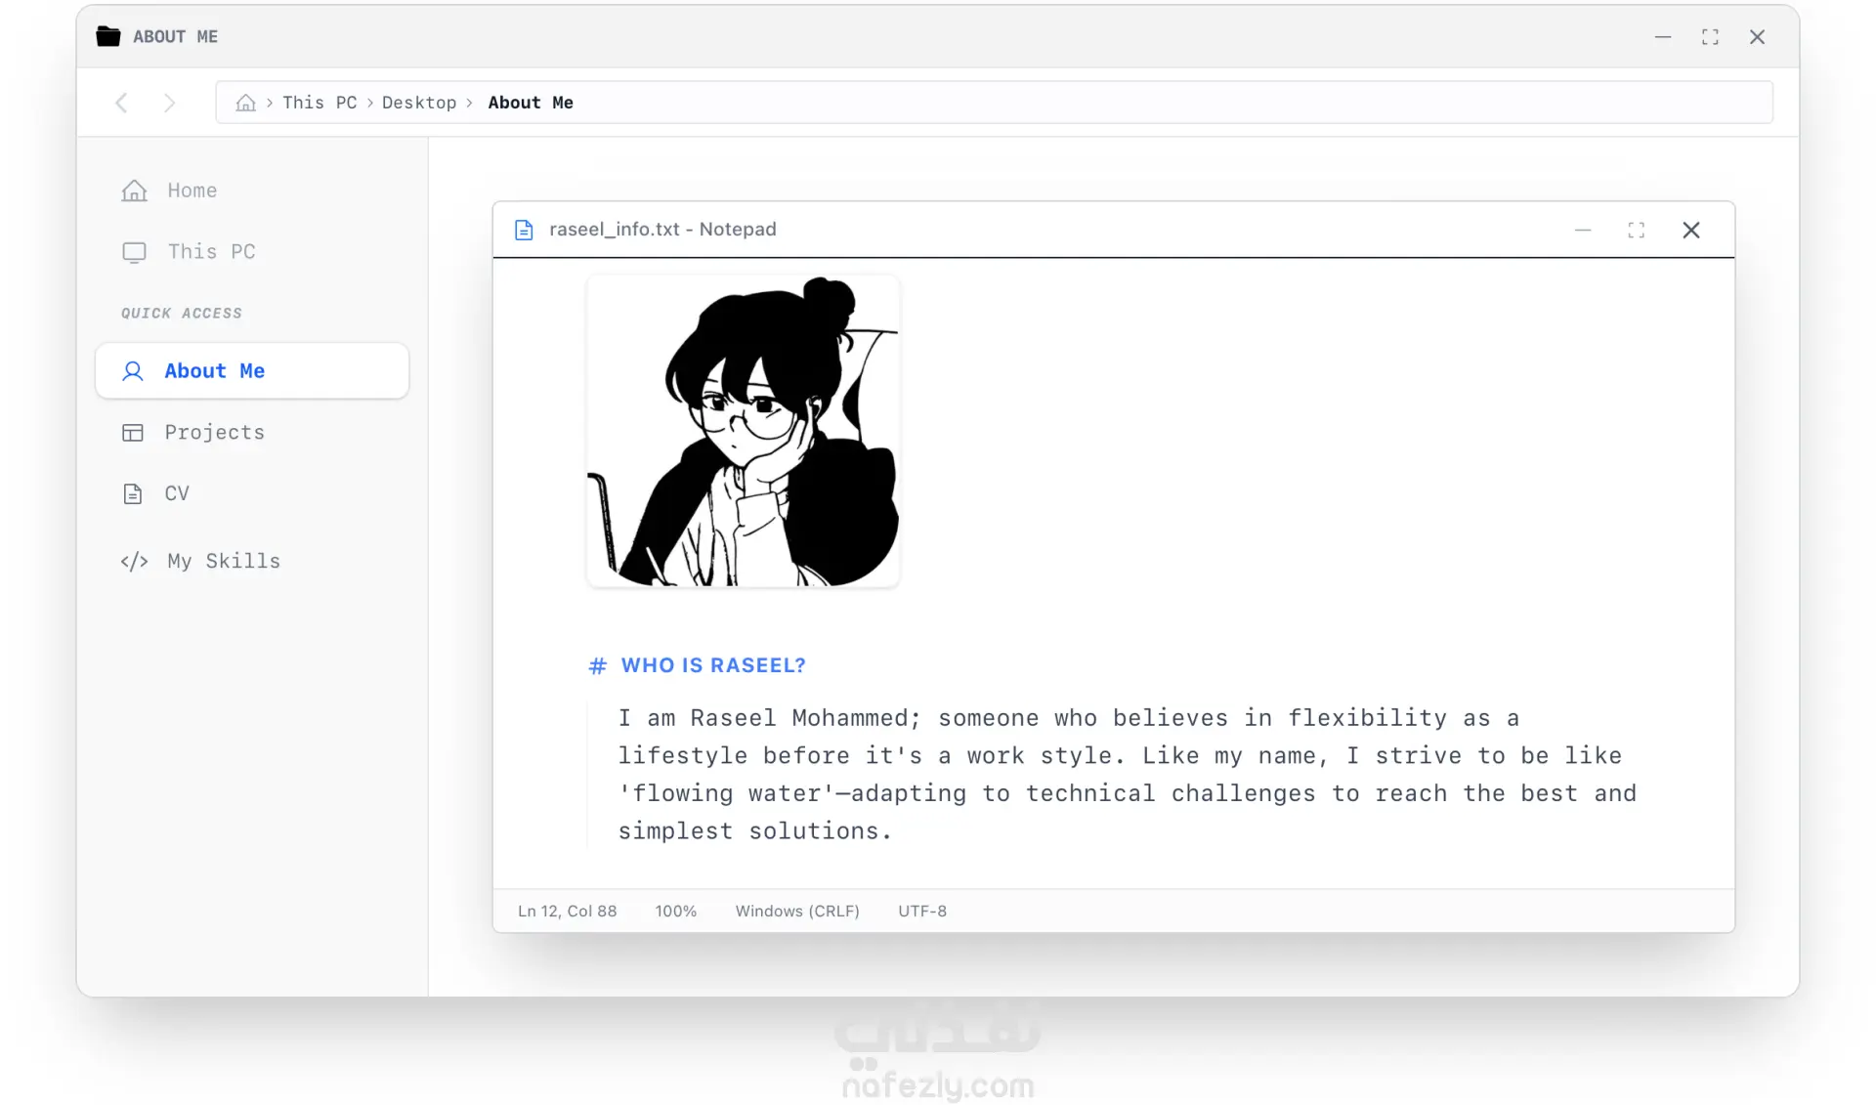Viewport: 1876px width, 1105px height.
Task: Go back with the left arrow
Action: point(121,103)
